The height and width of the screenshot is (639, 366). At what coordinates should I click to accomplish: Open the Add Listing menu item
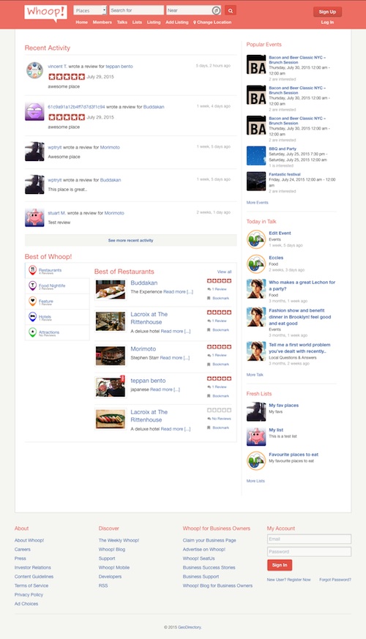coord(177,23)
